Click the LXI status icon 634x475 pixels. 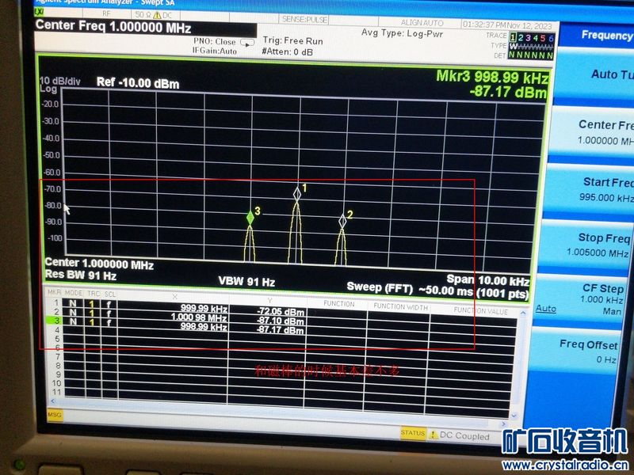click(x=40, y=12)
